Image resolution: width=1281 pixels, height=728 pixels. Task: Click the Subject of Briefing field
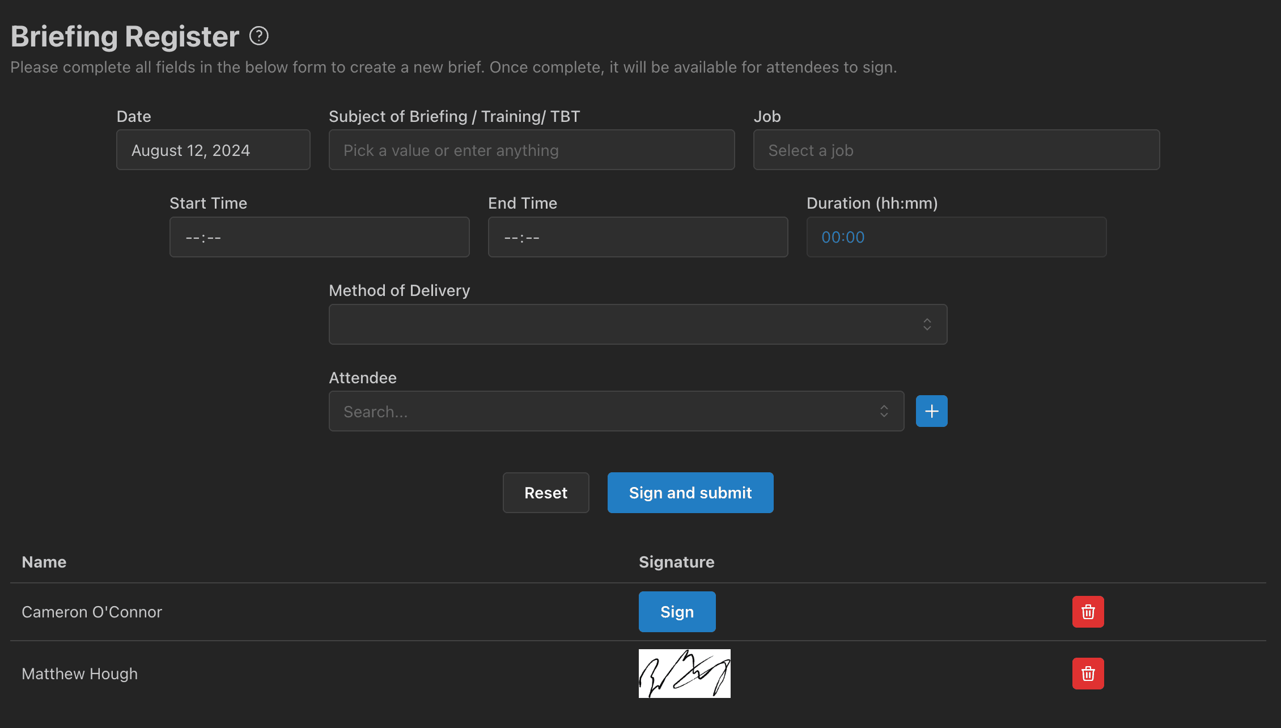(x=531, y=150)
